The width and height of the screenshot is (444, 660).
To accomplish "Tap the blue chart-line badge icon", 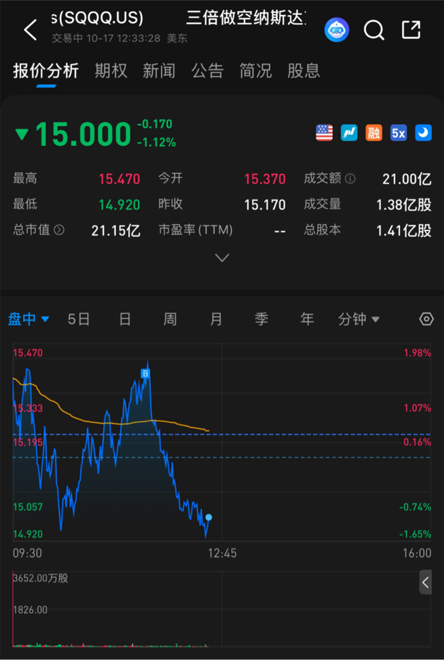I will click(349, 133).
